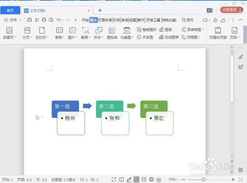Open the 79% zoom level dropdown

(x=173, y=180)
